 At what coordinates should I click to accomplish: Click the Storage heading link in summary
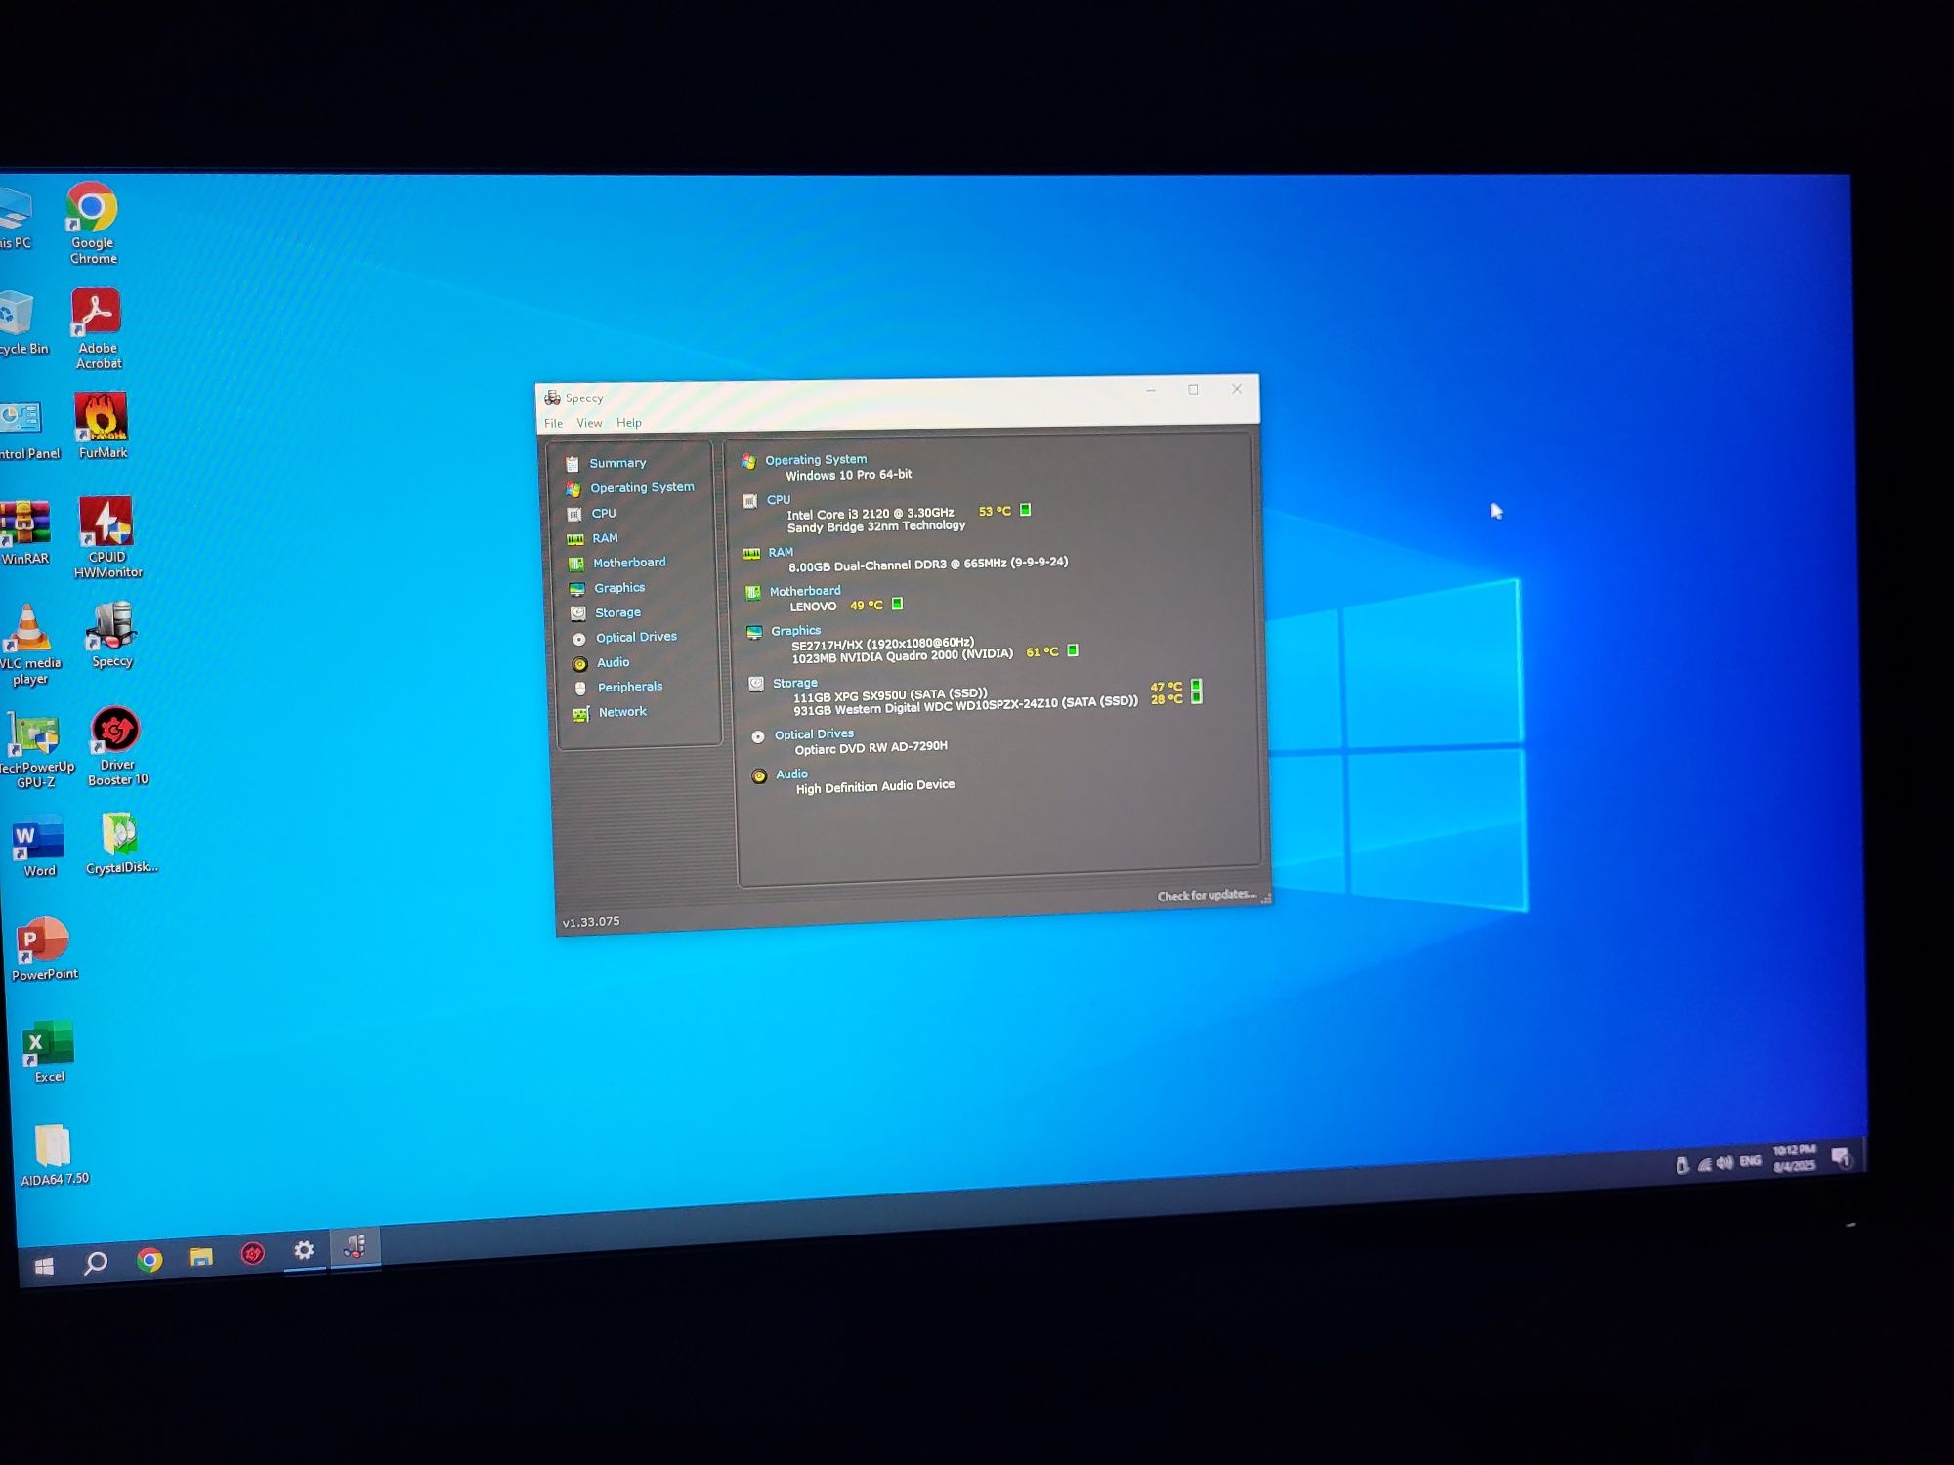795,683
